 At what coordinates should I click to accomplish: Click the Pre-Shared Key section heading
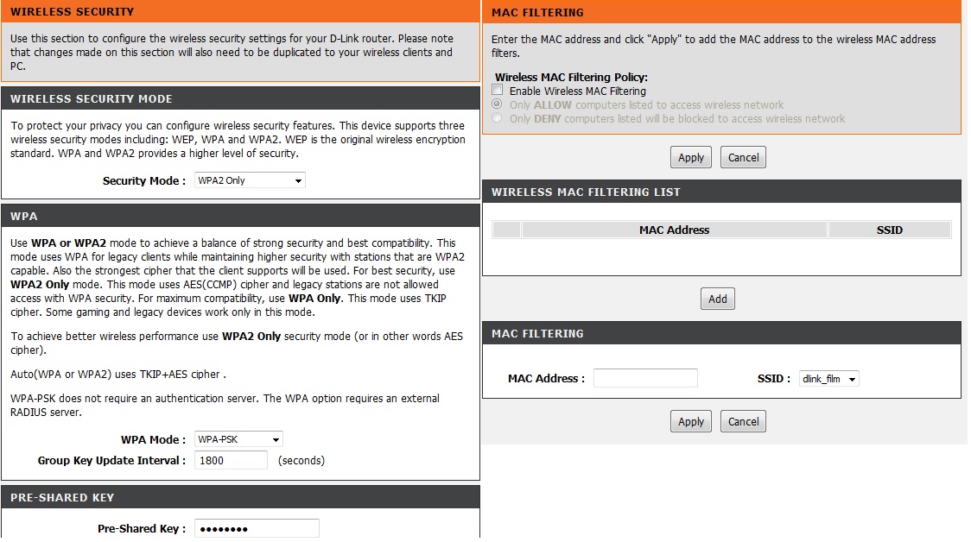tap(240, 497)
